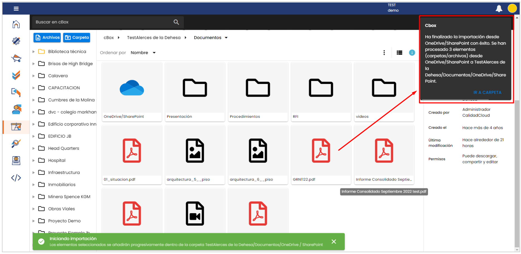Viewport: 521px width, 254px height.
Task: Select Minera Spence KGM folder
Action: (x=64, y=196)
